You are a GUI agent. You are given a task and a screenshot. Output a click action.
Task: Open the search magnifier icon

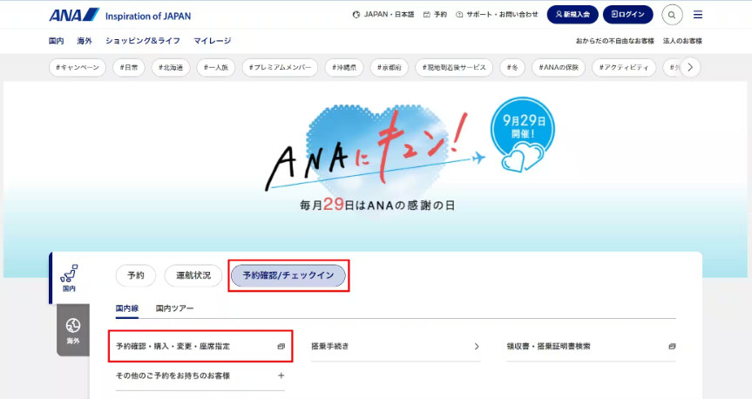coord(672,15)
